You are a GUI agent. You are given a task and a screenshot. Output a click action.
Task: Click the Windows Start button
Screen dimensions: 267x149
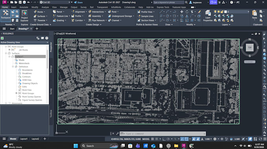(x=76, y=146)
